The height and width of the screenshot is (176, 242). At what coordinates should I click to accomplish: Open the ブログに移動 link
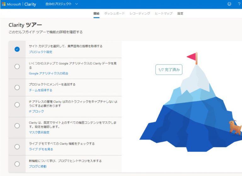coord(38,166)
